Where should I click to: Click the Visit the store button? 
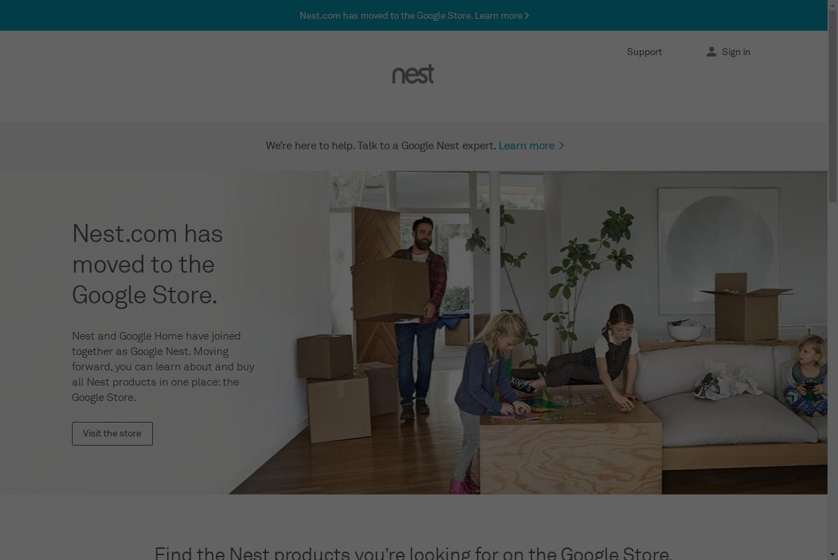112,433
